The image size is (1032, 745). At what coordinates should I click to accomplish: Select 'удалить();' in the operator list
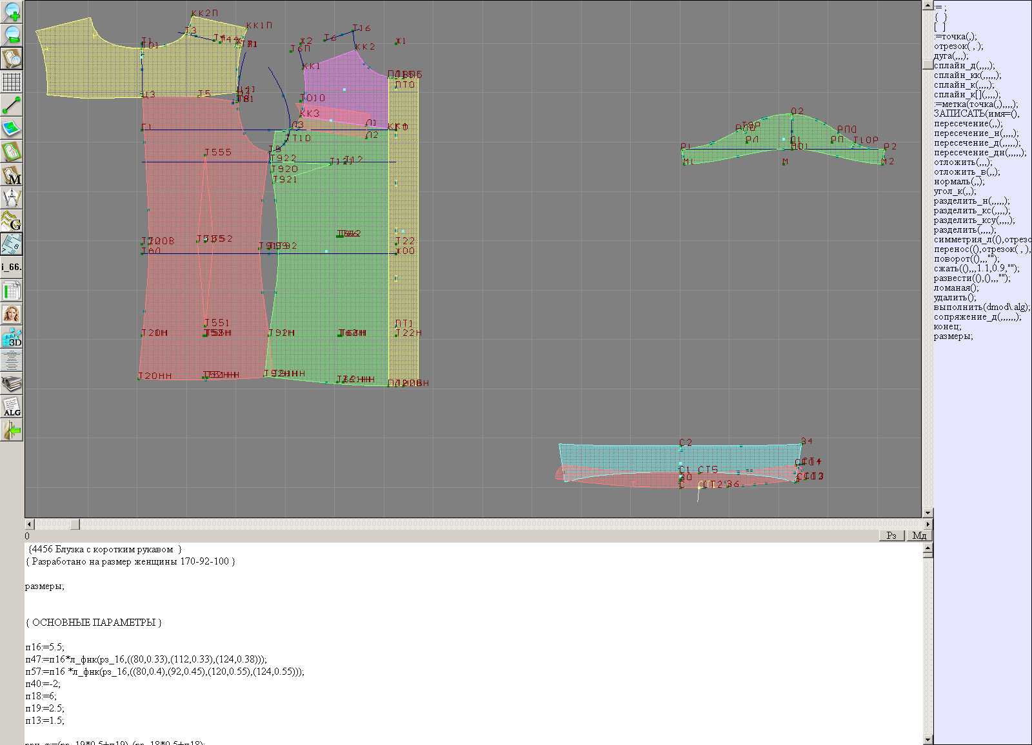pos(955,298)
